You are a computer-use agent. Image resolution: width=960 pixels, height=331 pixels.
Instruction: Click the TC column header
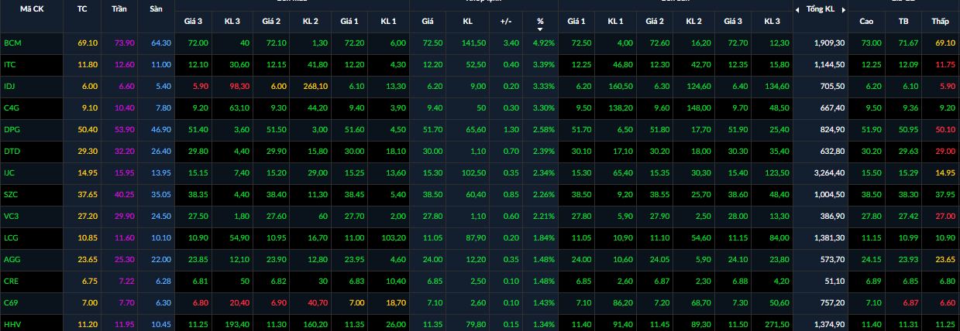82,9
